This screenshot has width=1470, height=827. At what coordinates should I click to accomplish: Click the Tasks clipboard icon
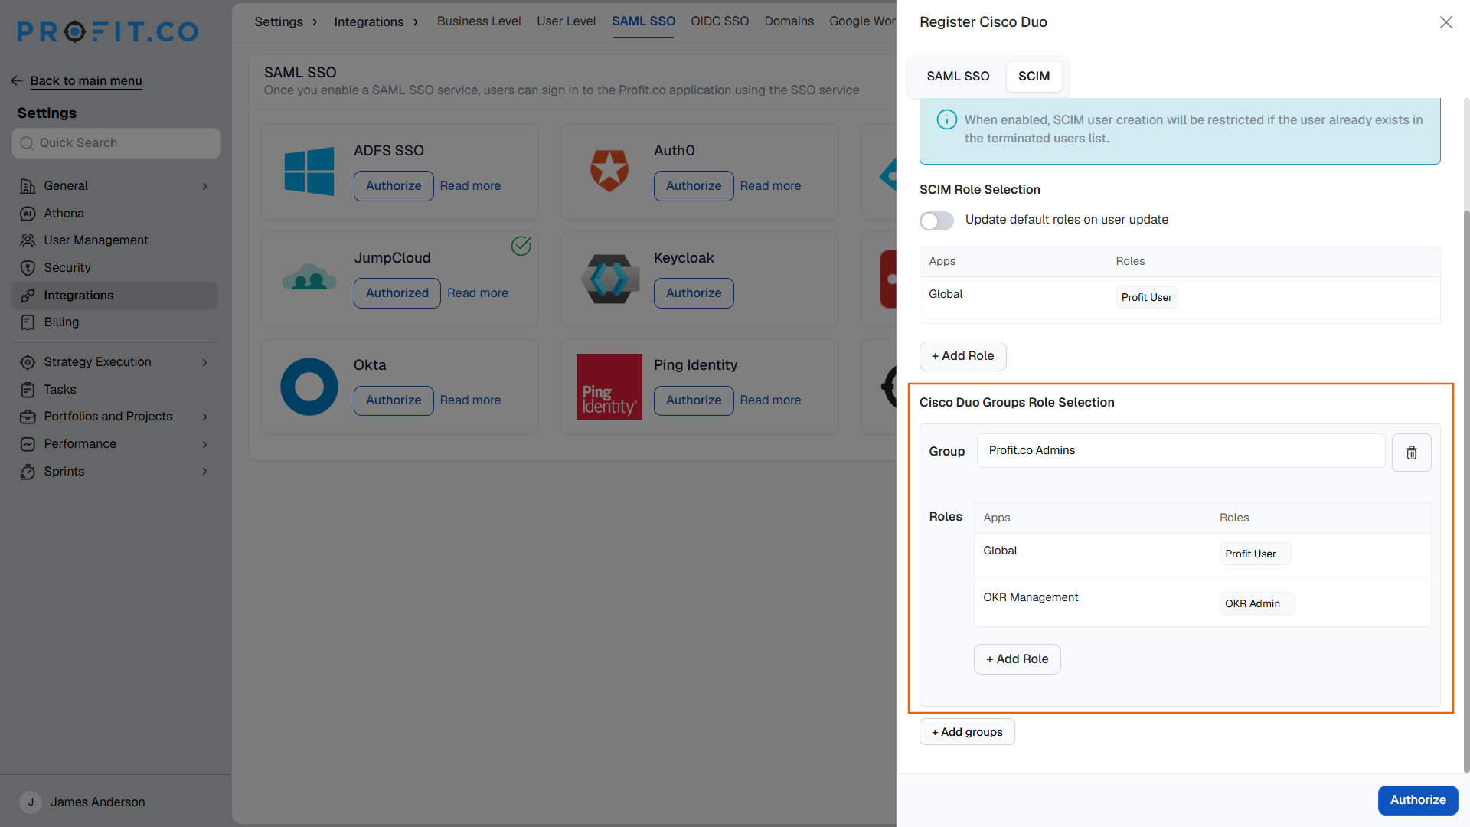click(28, 390)
